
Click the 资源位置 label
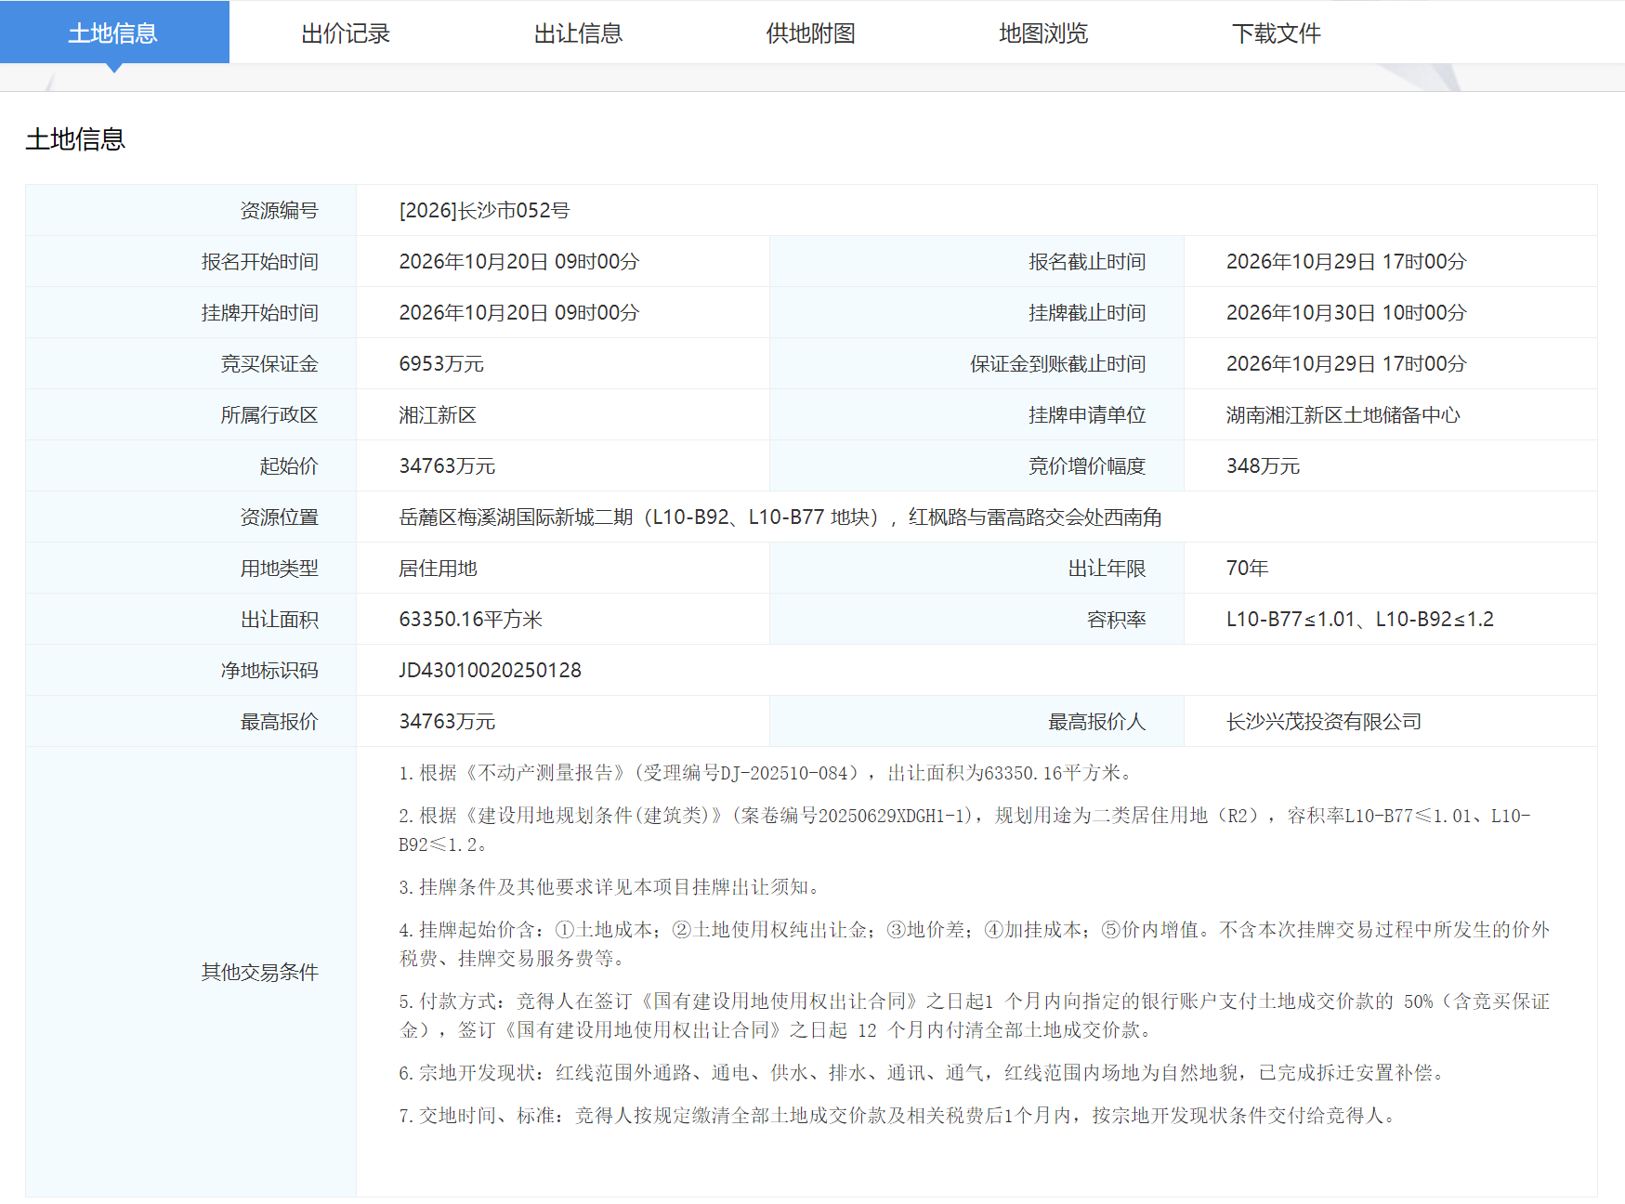[x=279, y=517]
